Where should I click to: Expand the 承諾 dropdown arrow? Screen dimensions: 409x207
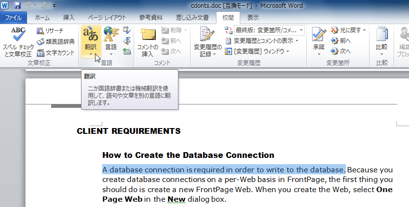pyautogui.click(x=319, y=54)
